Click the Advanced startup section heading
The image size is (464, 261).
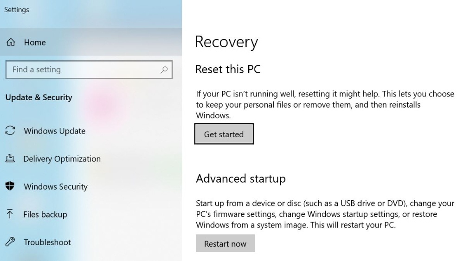(x=241, y=179)
